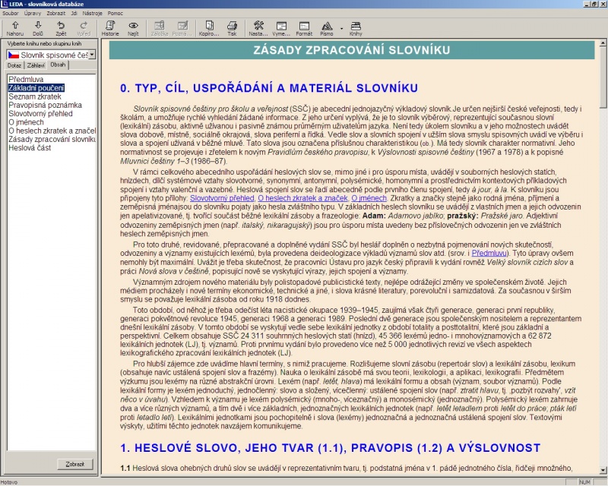Select Seznam zkratek in the contents list
Image resolution: width=608 pixels, height=486 pixels.
(x=35, y=96)
